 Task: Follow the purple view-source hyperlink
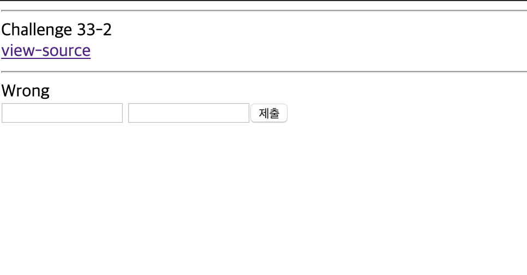coord(46,50)
